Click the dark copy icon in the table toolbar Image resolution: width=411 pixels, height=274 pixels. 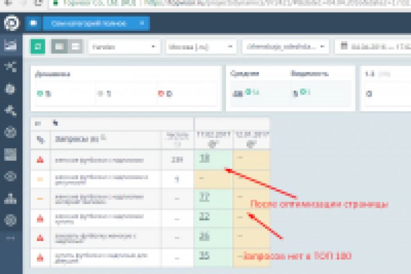(x=55, y=123)
